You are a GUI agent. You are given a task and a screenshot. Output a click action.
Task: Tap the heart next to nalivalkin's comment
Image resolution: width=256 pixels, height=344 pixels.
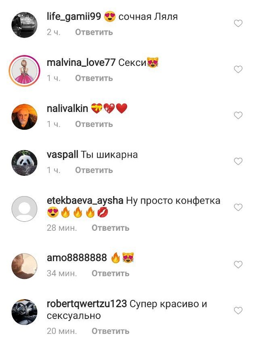(x=238, y=115)
